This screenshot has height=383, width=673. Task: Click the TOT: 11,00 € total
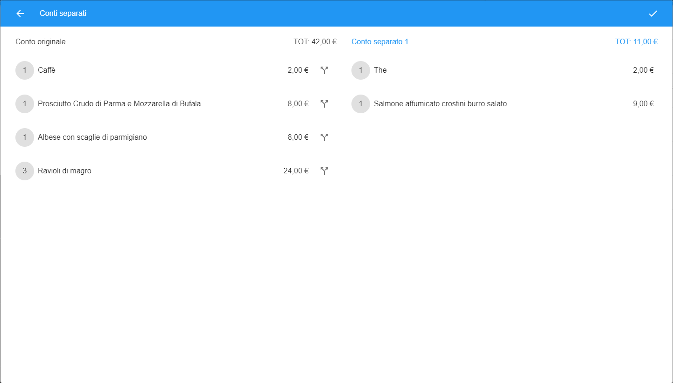click(636, 42)
